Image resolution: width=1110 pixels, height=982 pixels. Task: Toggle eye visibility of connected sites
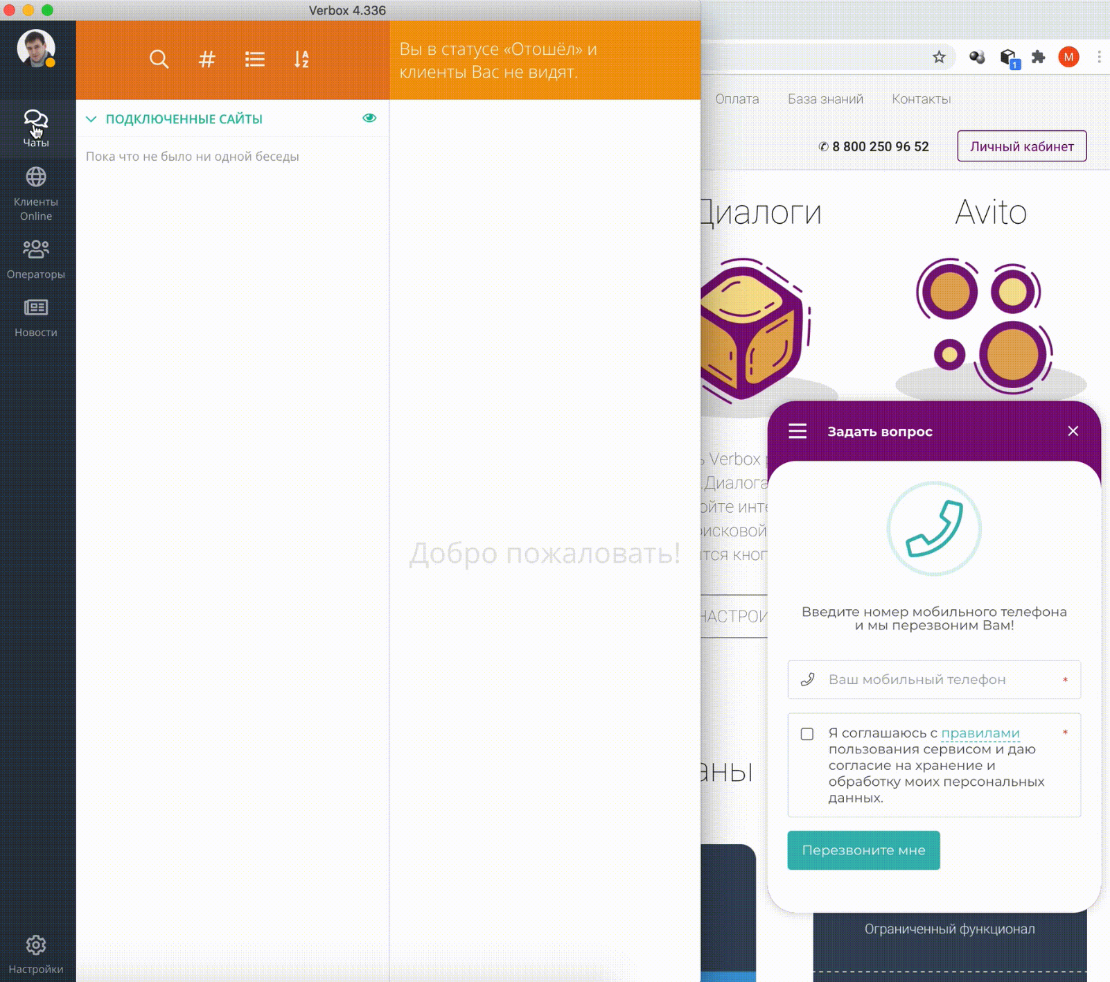point(369,119)
